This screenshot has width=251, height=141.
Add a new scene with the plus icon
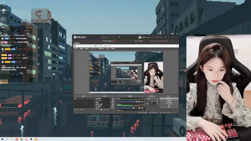point(75,109)
